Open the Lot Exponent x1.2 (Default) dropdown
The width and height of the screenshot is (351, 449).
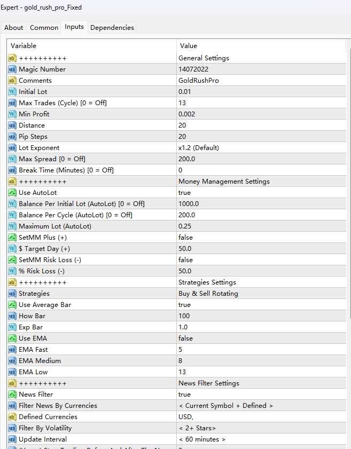pyautogui.click(x=199, y=148)
